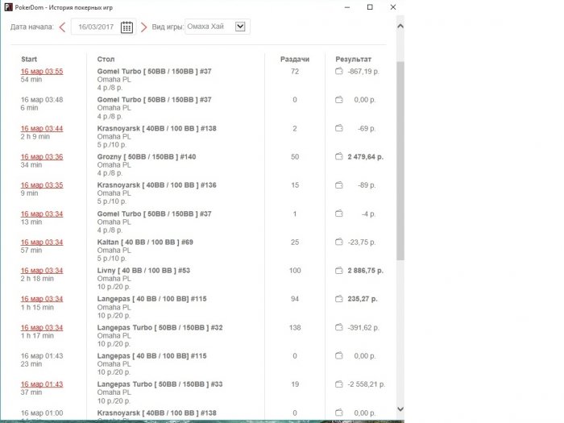Click the Раздачи column header
Screen dimensions: 564x423
click(295, 59)
